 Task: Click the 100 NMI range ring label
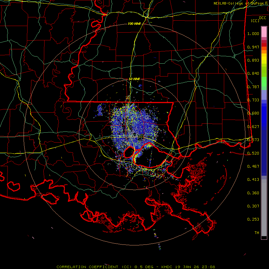134,24
